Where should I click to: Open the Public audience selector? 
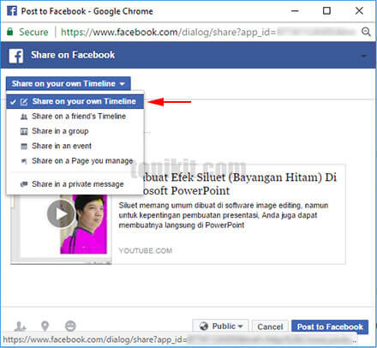tap(220, 327)
